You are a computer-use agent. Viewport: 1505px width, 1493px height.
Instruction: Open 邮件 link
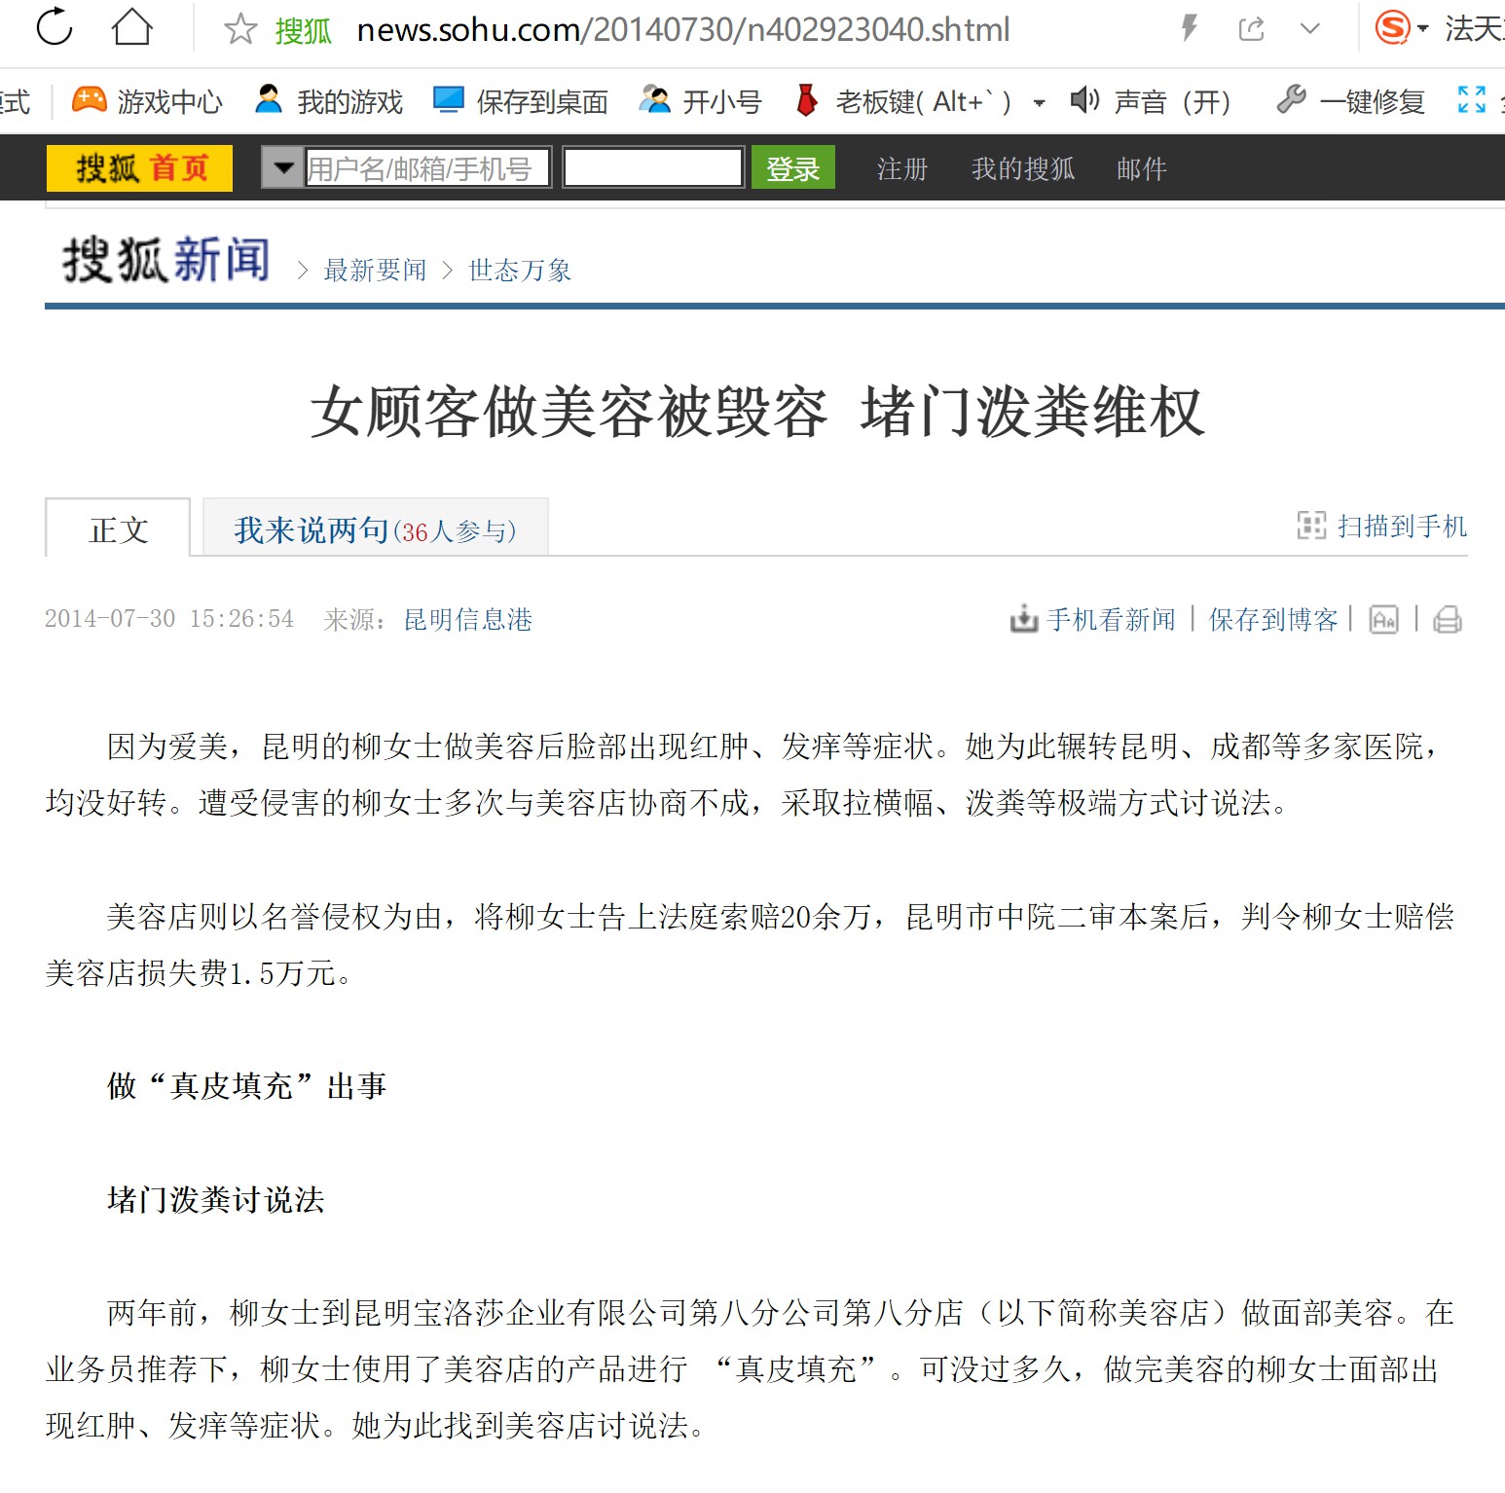click(1141, 168)
